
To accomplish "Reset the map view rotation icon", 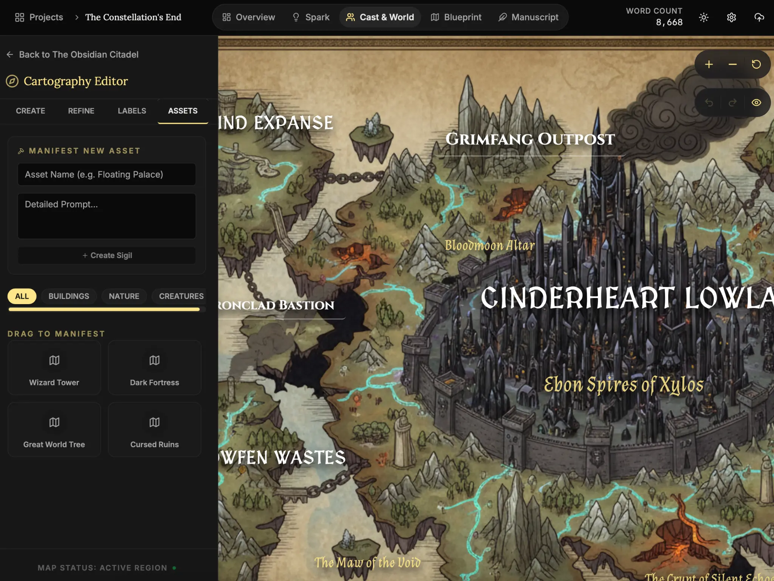I will click(756, 65).
